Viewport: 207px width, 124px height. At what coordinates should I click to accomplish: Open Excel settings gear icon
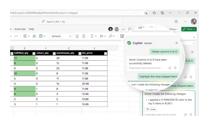pos(176,21)
